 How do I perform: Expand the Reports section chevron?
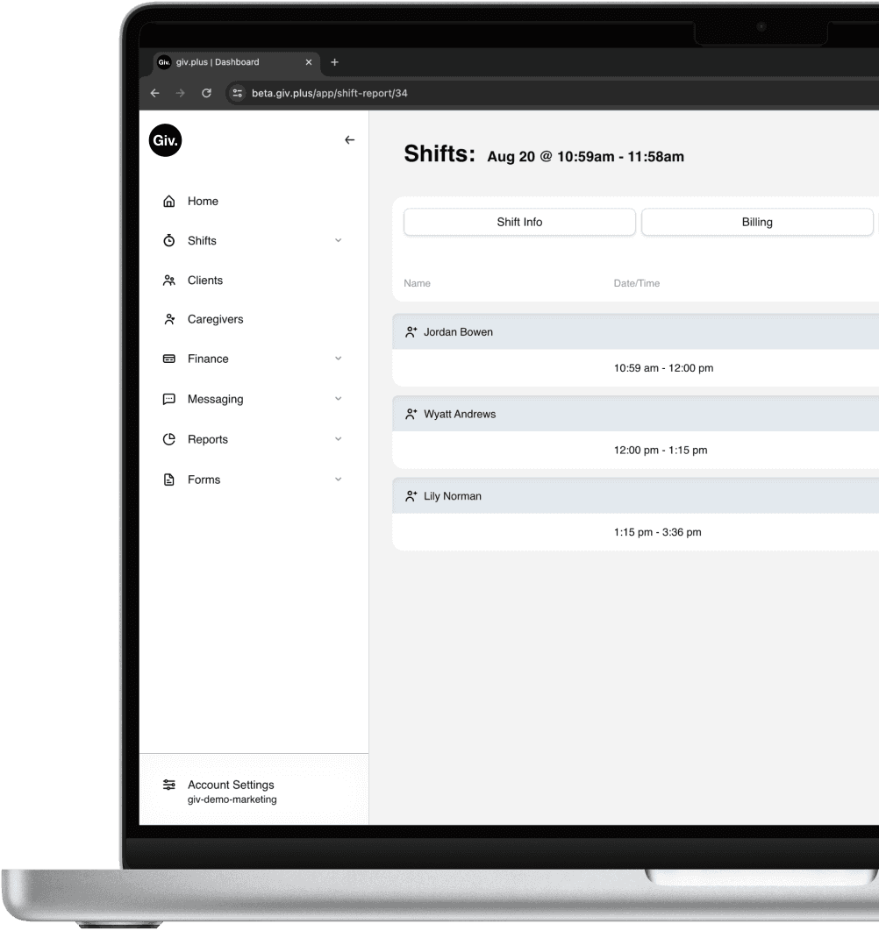pyautogui.click(x=339, y=438)
